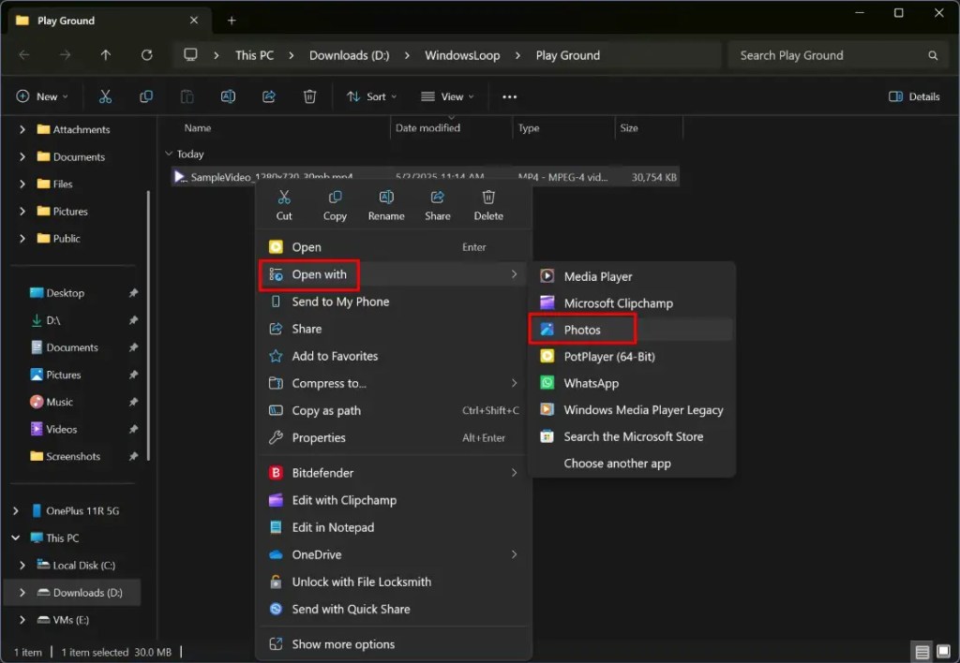This screenshot has height=663, width=960.
Task: Click Add to Favorites
Action: (x=393, y=356)
